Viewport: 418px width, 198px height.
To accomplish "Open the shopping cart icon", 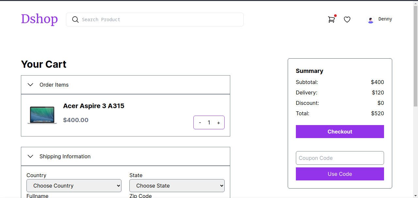I will tap(331, 20).
